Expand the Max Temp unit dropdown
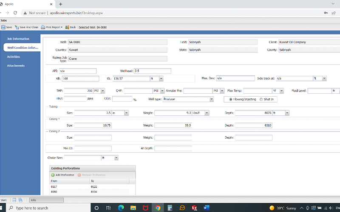Viewport: 340px width, 212px height. (x=282, y=91)
